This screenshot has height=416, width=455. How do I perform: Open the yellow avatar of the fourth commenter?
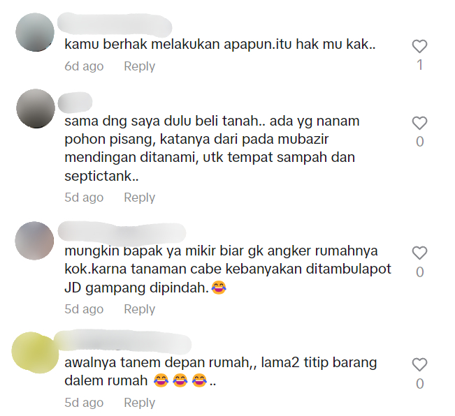pyautogui.click(x=36, y=352)
